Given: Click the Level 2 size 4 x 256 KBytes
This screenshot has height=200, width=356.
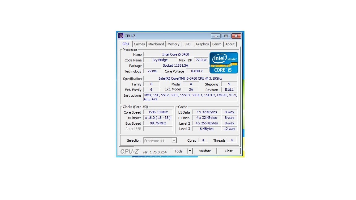Looking at the screenshot, I should click(207, 123).
